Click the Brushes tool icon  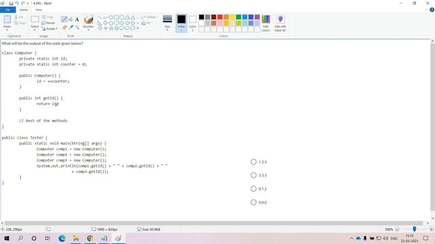tap(88, 20)
